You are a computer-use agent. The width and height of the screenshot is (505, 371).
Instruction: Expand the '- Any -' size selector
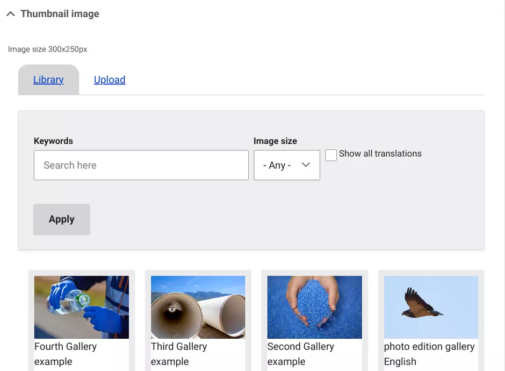pyautogui.click(x=286, y=165)
